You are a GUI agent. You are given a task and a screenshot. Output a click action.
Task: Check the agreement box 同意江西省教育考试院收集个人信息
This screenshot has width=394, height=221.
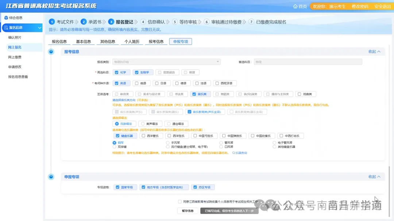coord(179,202)
